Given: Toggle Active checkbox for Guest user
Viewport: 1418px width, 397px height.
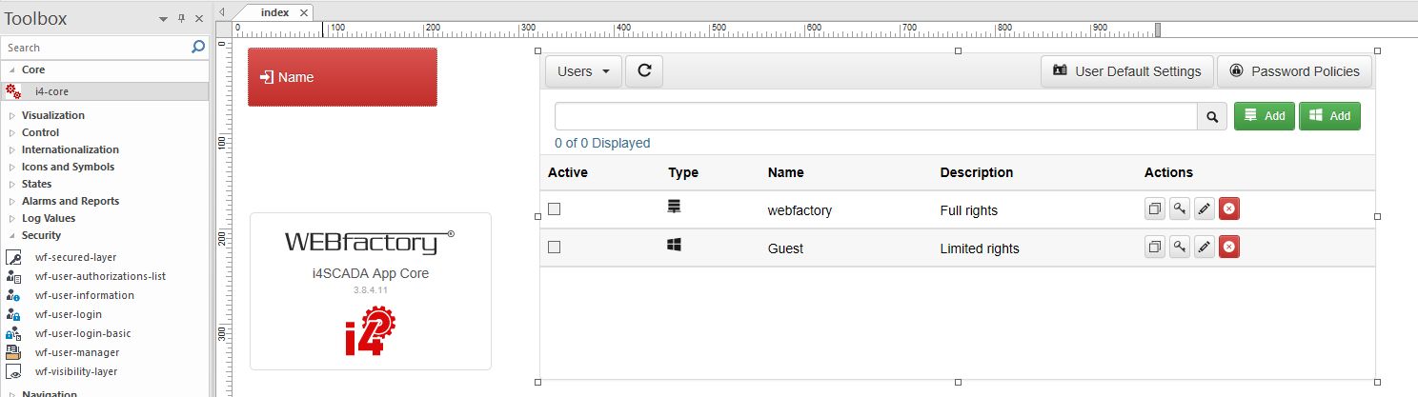Looking at the screenshot, I should tap(554, 248).
